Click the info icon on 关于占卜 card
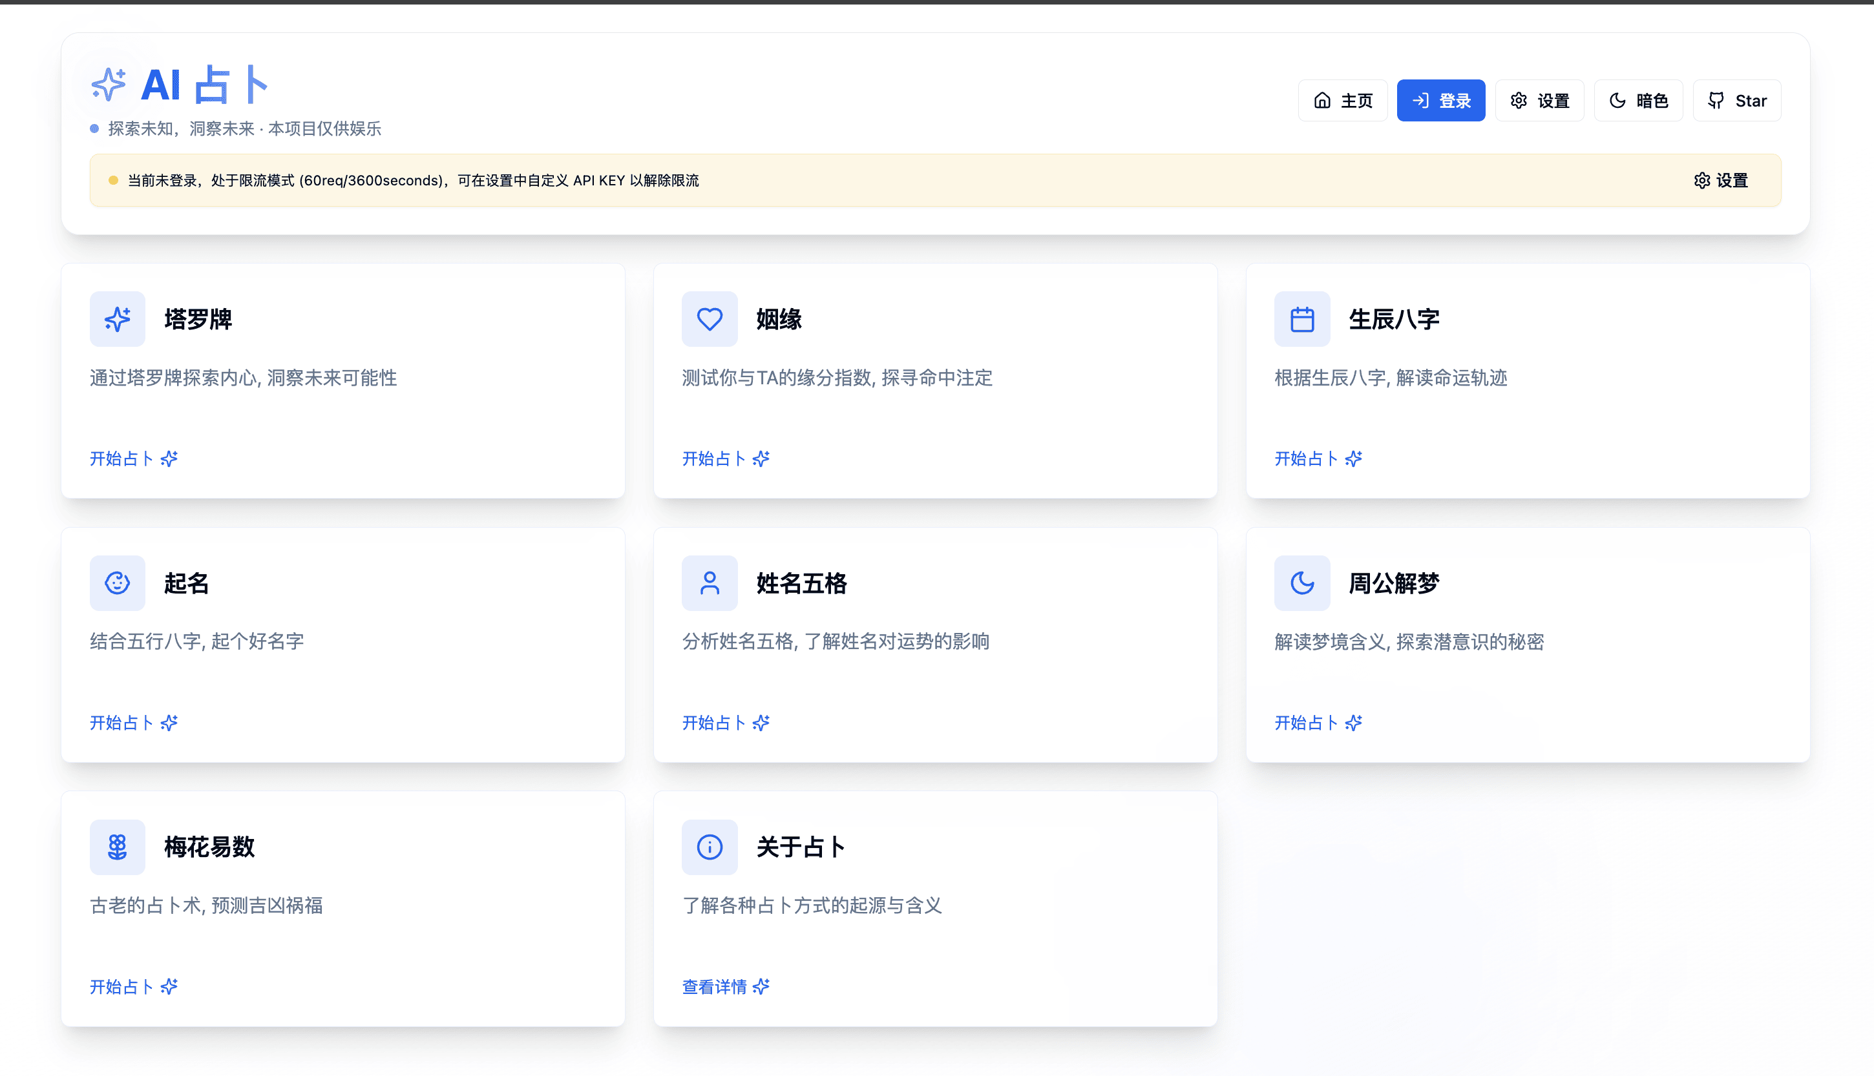The height and width of the screenshot is (1076, 1874). [709, 847]
